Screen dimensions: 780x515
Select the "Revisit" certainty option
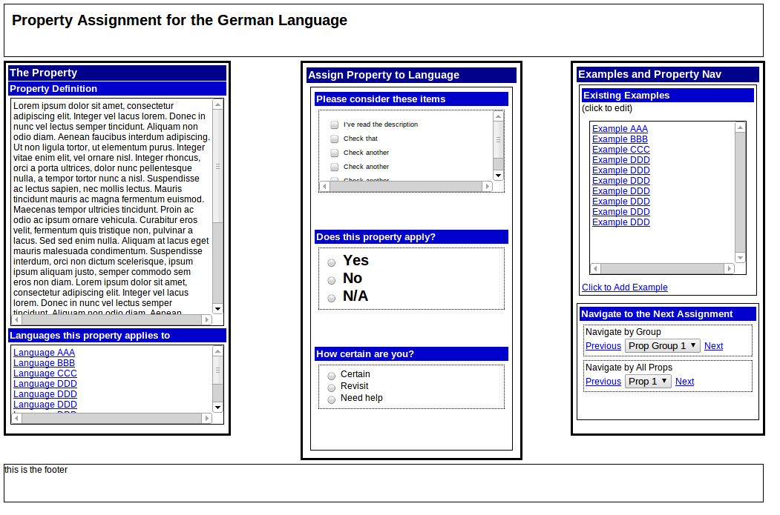(332, 388)
